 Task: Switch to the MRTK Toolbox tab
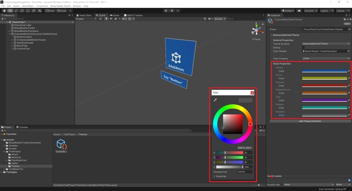133,15
